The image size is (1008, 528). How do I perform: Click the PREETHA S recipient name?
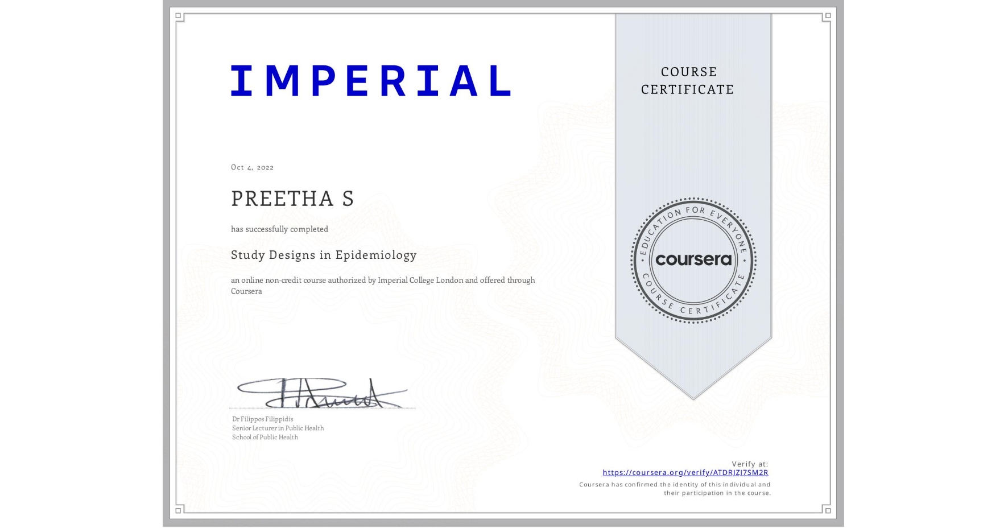(x=292, y=199)
